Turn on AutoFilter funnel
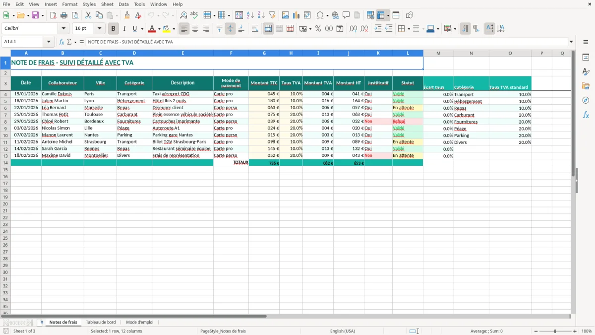The image size is (595, 335). pyautogui.click(x=272, y=15)
